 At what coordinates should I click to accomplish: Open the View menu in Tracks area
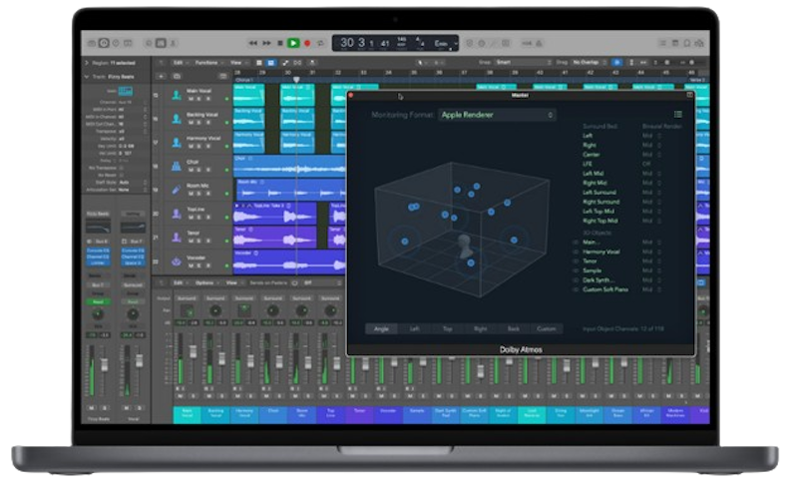click(x=237, y=63)
